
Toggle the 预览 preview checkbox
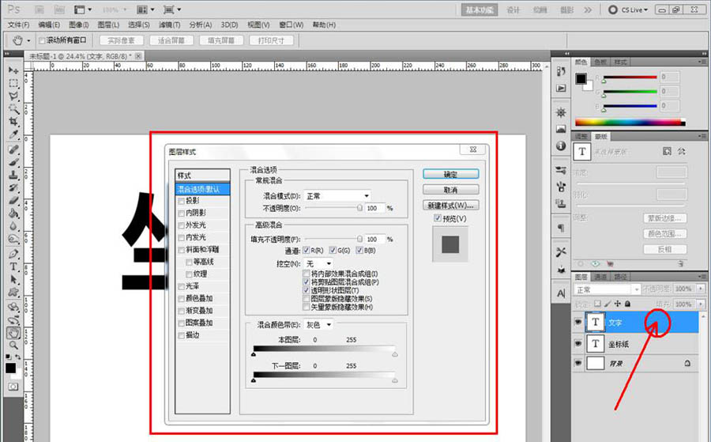point(438,218)
